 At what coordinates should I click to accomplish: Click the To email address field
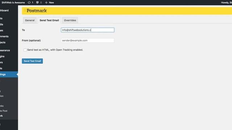(88, 30)
